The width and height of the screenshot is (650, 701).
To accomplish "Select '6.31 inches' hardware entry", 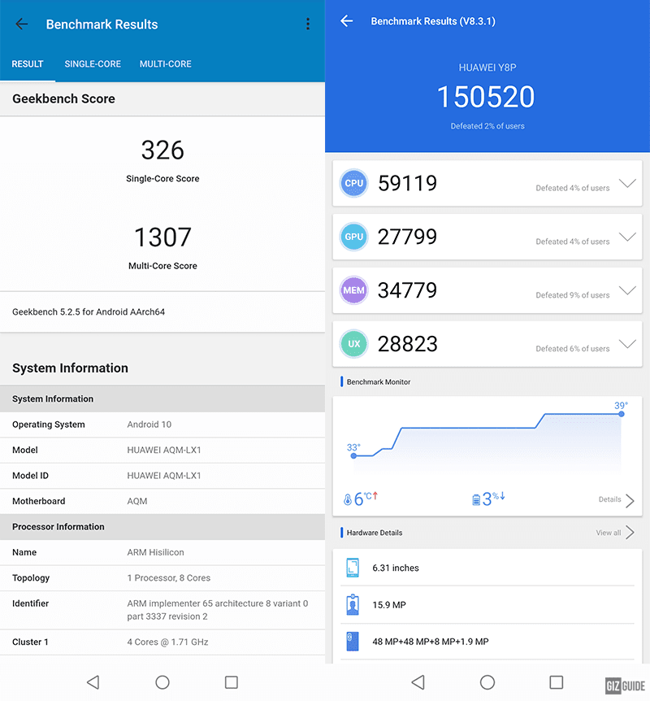I will point(396,568).
